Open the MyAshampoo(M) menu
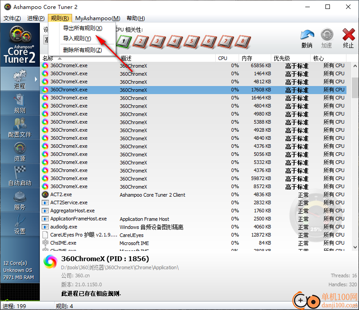The width and height of the screenshot is (359, 310). [x=98, y=18]
